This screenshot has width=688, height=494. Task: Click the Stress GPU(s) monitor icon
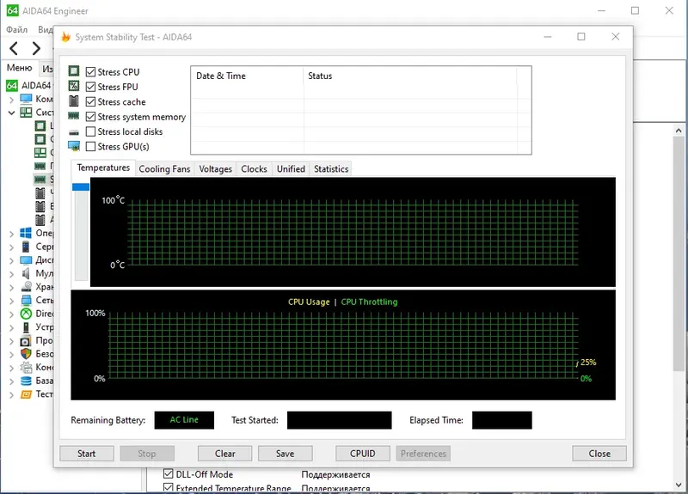coord(74,146)
